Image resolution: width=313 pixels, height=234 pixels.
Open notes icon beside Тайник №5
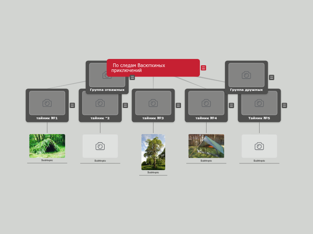click(284, 105)
